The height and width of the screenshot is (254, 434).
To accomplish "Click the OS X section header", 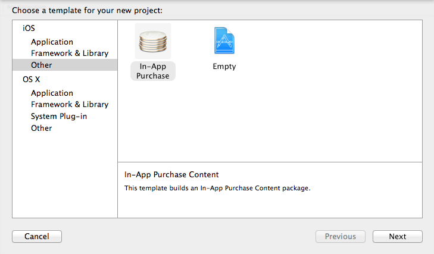I will pyautogui.click(x=31, y=79).
